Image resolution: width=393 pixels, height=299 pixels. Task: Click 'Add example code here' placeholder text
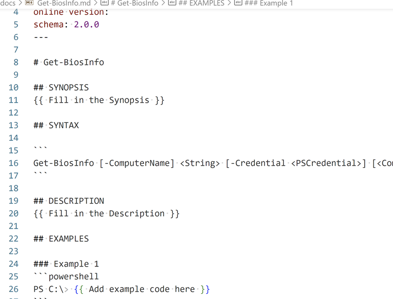click(142, 289)
